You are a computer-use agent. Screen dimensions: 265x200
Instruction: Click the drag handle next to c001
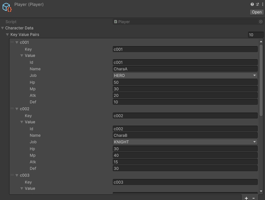[x=12, y=42]
